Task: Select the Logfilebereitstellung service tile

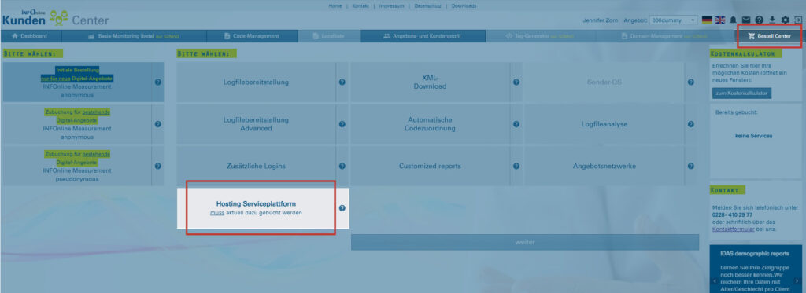Action: coord(256,82)
